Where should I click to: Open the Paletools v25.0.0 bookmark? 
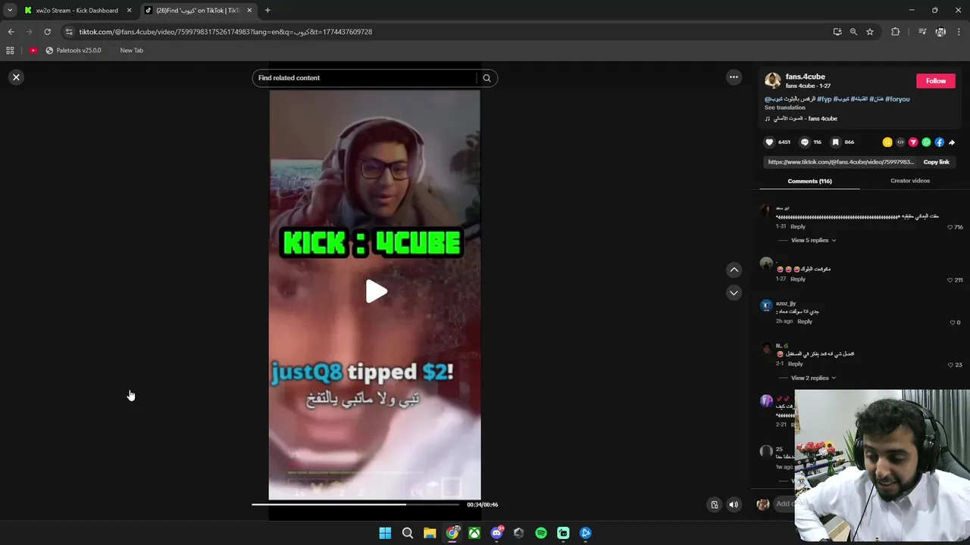73,51
